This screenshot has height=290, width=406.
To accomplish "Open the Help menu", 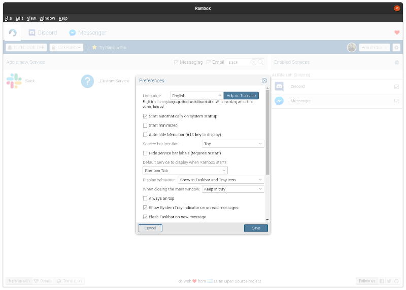I will click(63, 18).
